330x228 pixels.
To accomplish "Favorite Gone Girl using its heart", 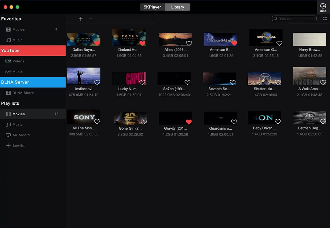I will pyautogui.click(x=143, y=122).
